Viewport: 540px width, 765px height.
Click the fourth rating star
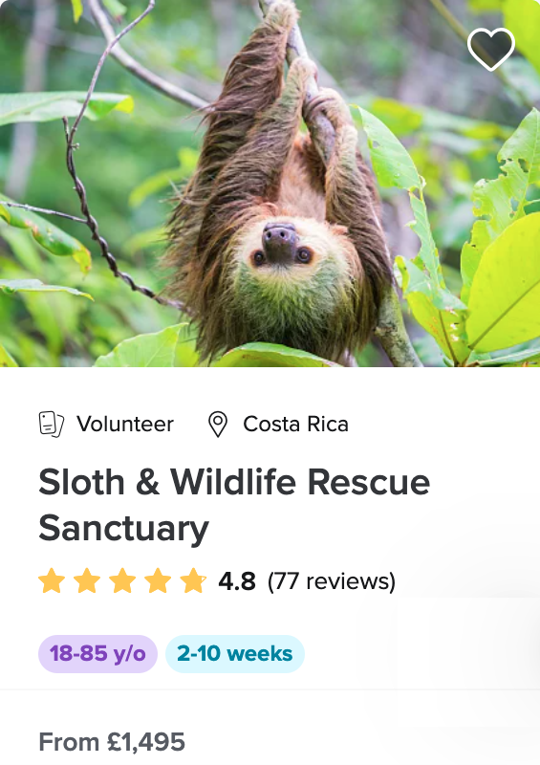(x=158, y=580)
